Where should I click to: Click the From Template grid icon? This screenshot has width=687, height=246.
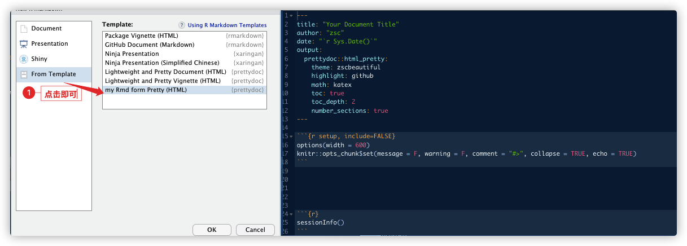[24, 74]
